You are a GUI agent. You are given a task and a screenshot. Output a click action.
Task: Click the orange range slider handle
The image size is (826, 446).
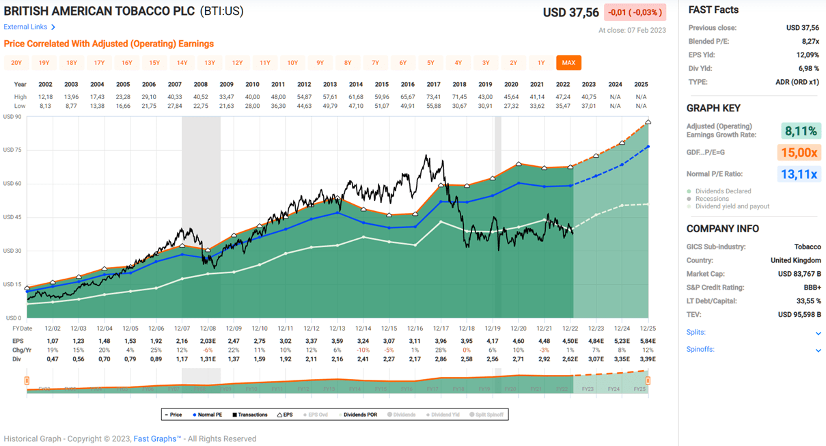(x=27, y=380)
